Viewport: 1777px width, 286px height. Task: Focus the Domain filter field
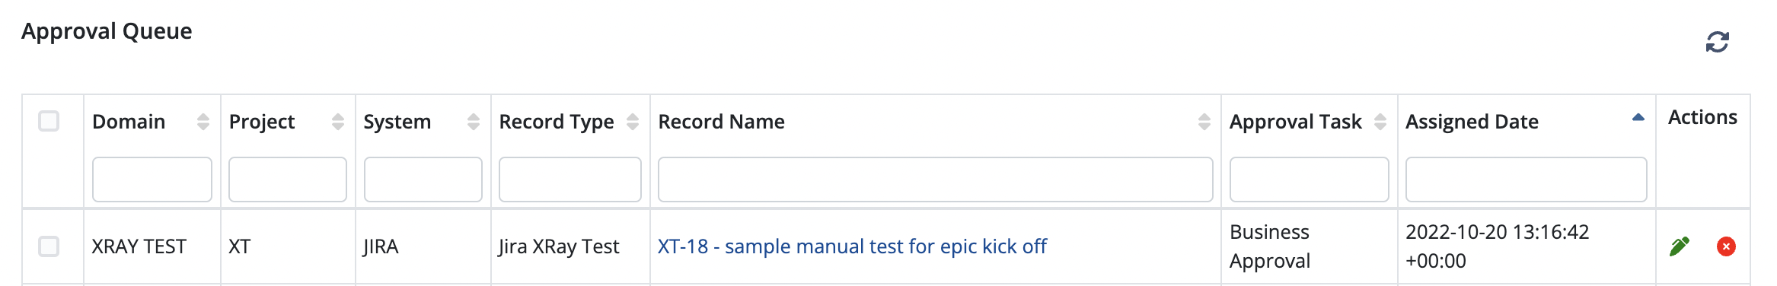[x=152, y=180]
